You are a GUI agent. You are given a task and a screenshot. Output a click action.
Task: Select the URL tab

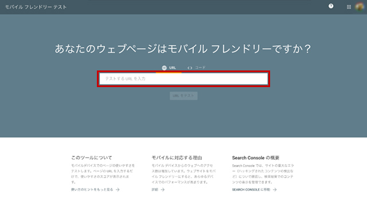pos(169,68)
